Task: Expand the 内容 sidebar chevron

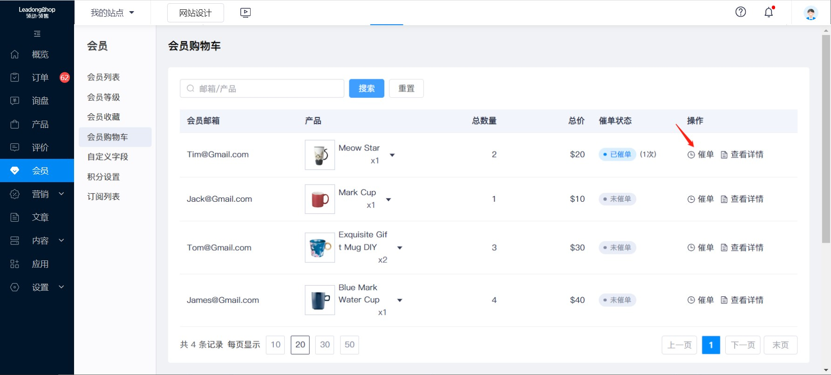Action: tap(61, 240)
